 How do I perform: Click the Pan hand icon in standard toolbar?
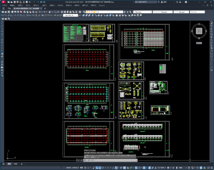49,12
